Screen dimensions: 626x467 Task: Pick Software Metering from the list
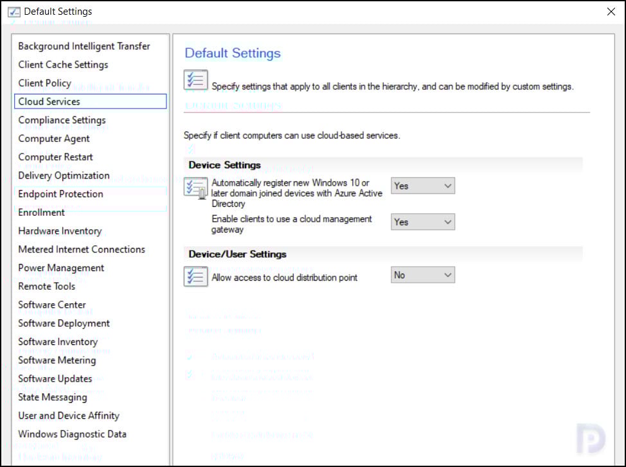pyautogui.click(x=90, y=360)
